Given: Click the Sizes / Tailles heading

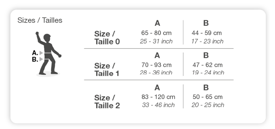Looking at the screenshot, I should point(40,20).
